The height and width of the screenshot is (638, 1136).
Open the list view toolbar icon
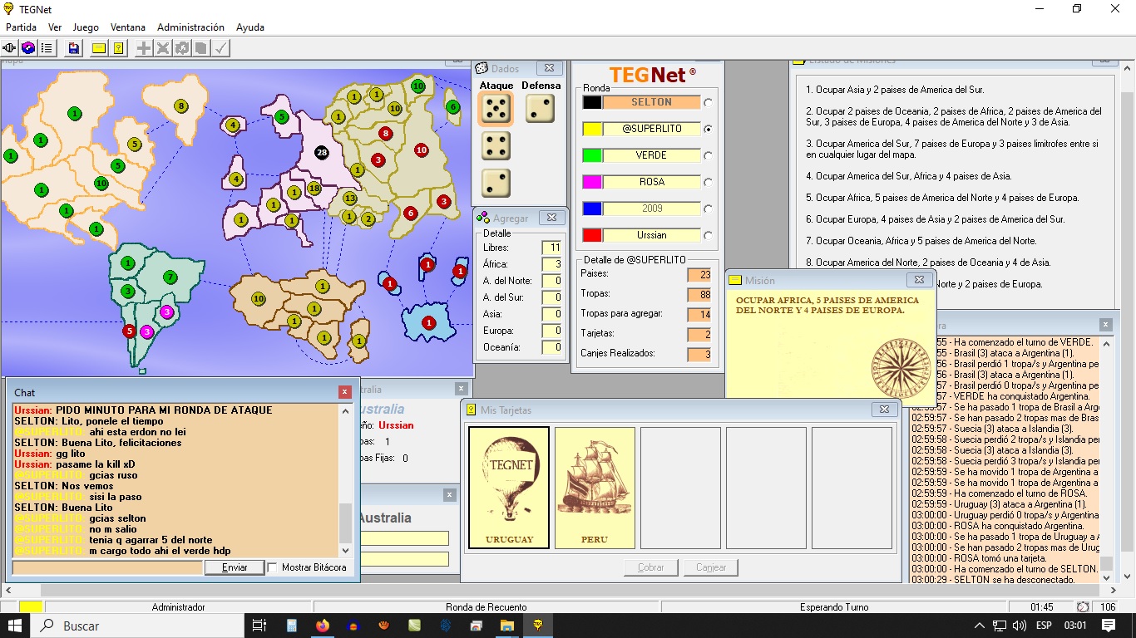click(47, 48)
